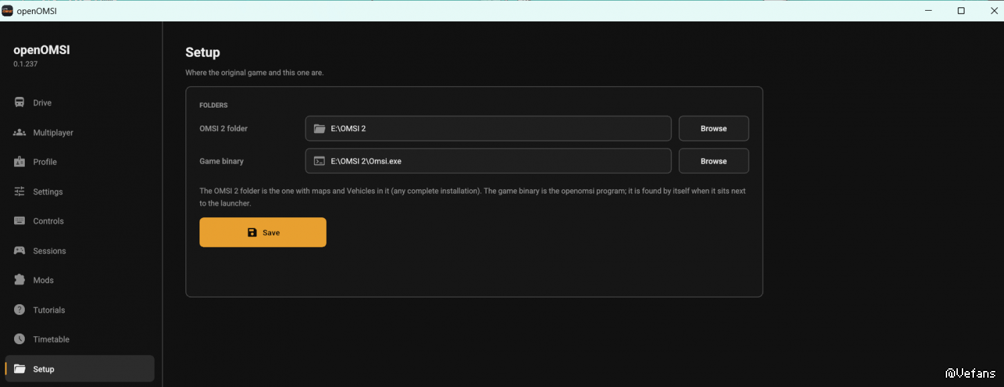
Task: Click the question mark Tutorials icon
Action: [x=19, y=310]
